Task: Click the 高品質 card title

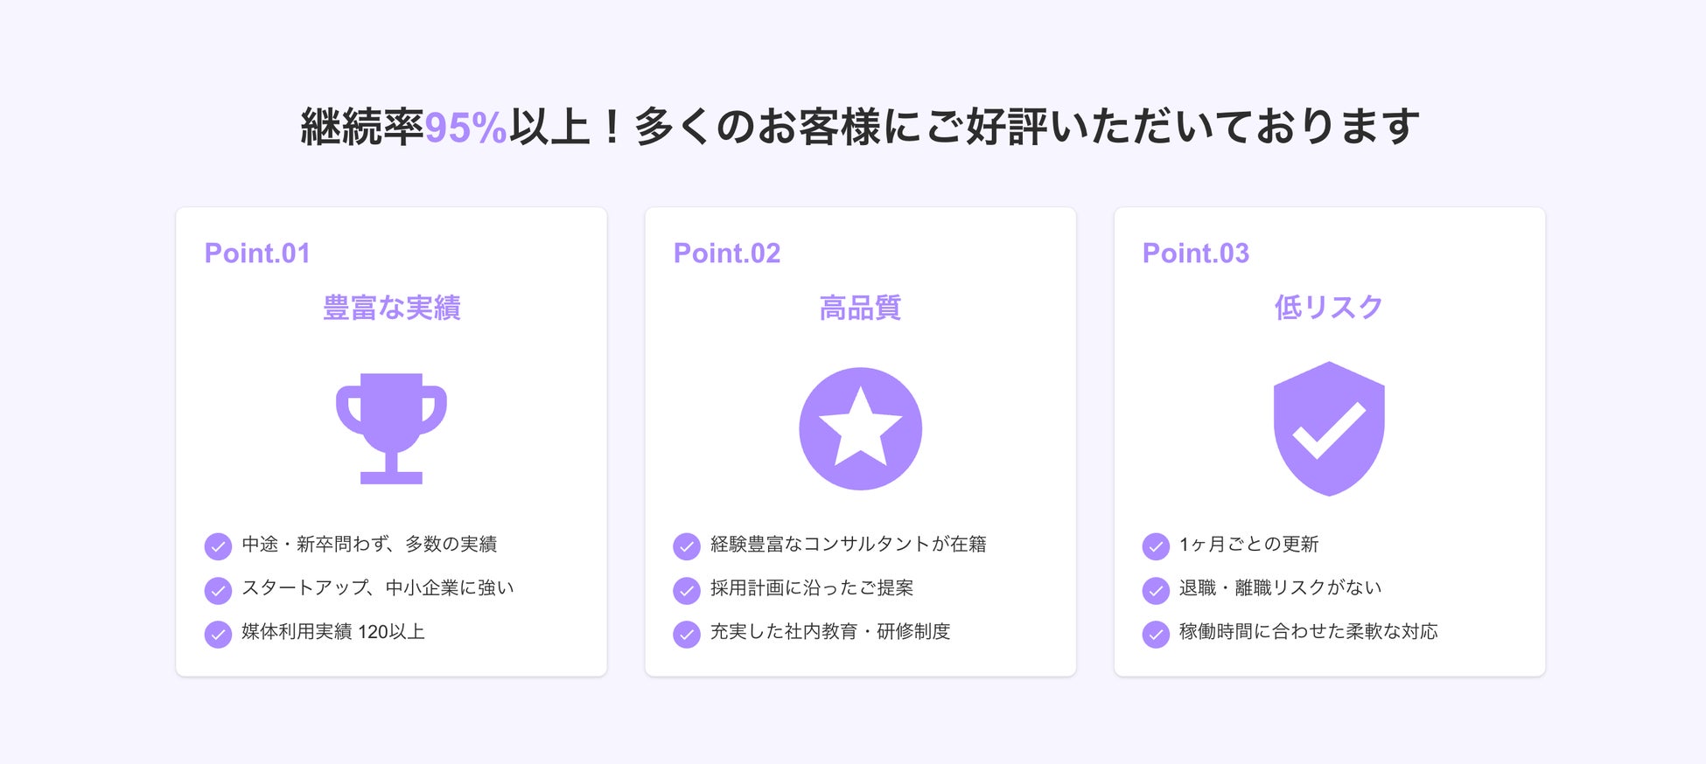Action: pos(860,308)
